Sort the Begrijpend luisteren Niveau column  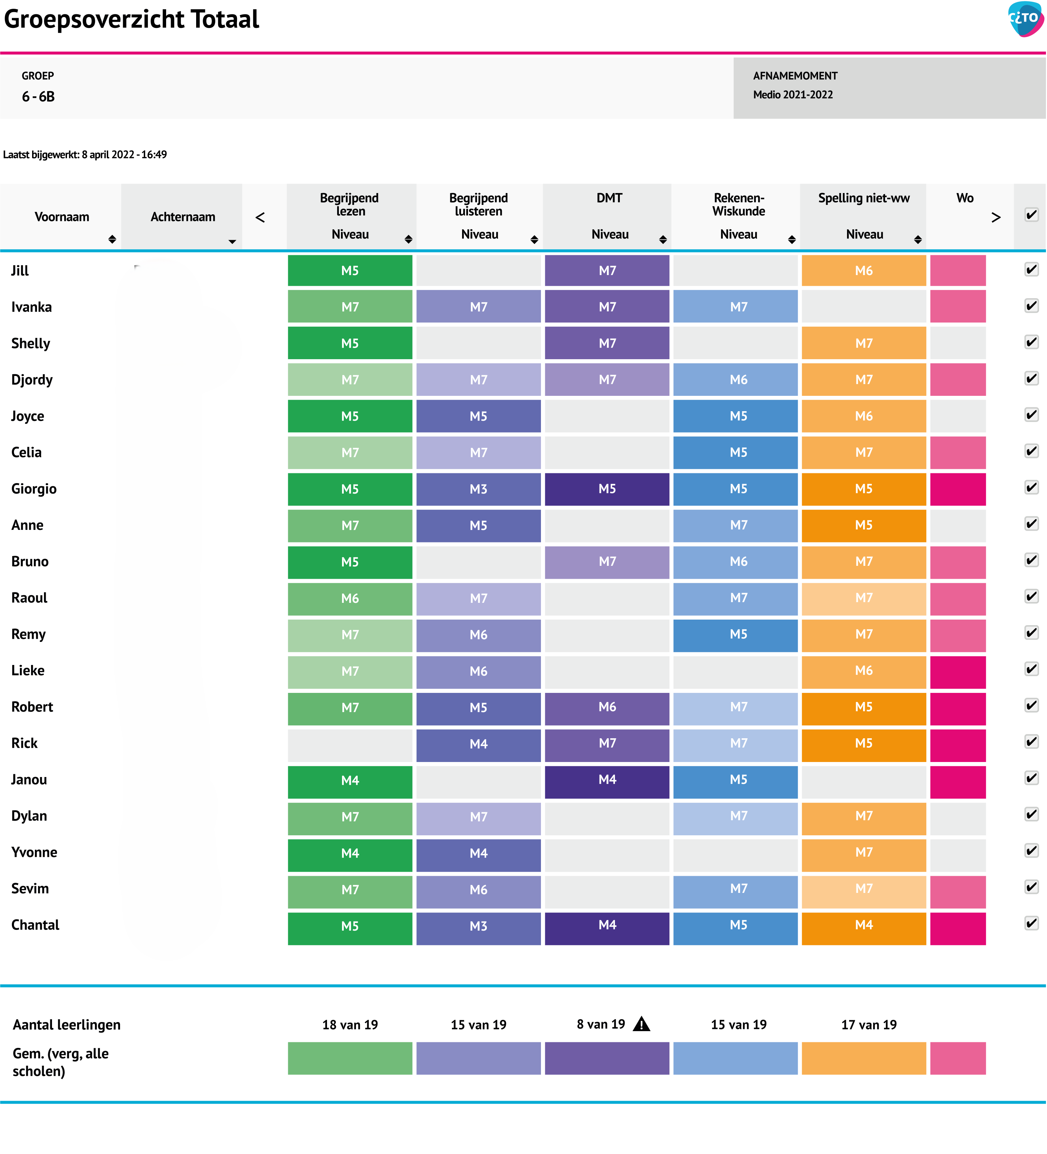tap(534, 239)
